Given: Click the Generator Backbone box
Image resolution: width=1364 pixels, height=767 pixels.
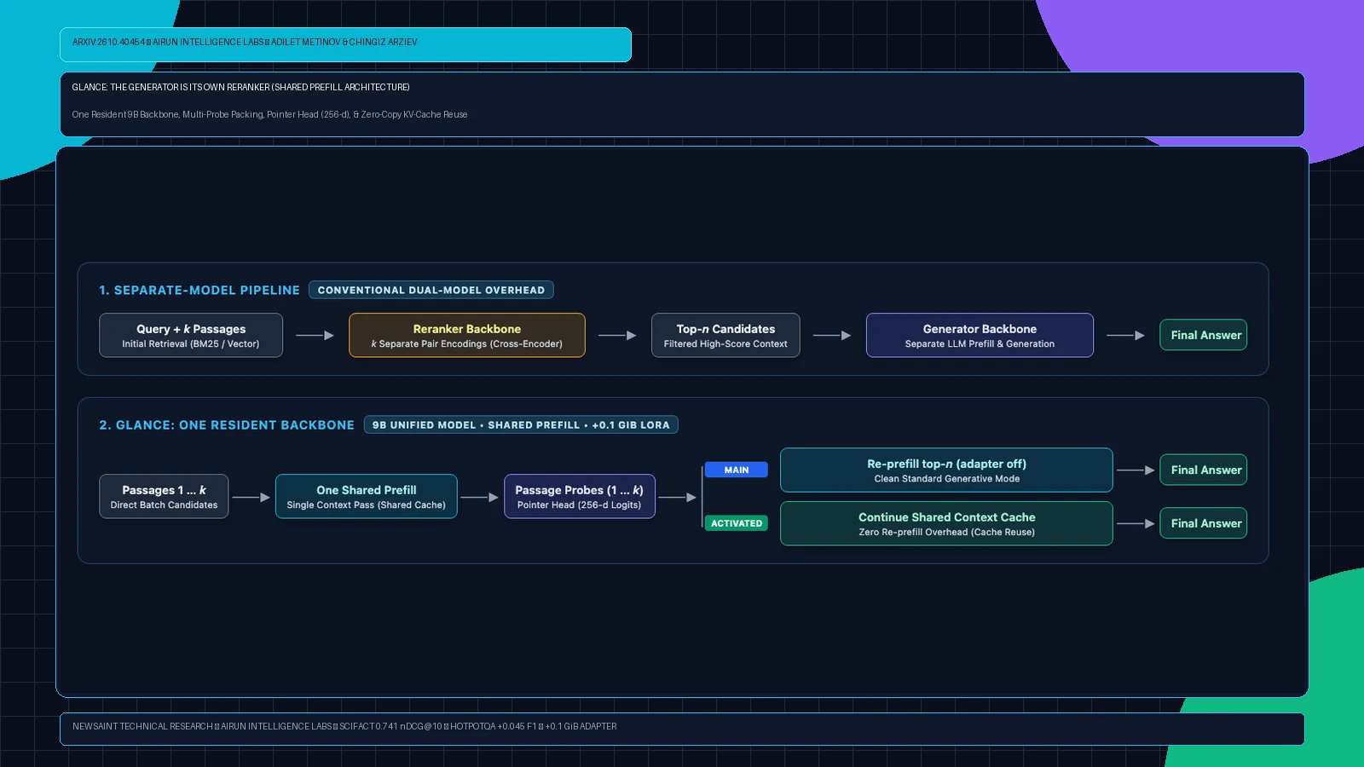Looking at the screenshot, I should tap(980, 335).
